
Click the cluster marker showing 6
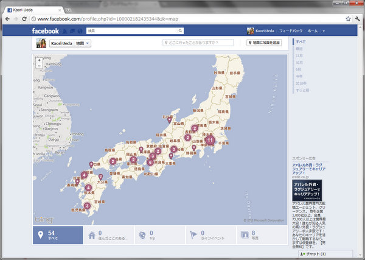coord(150,162)
